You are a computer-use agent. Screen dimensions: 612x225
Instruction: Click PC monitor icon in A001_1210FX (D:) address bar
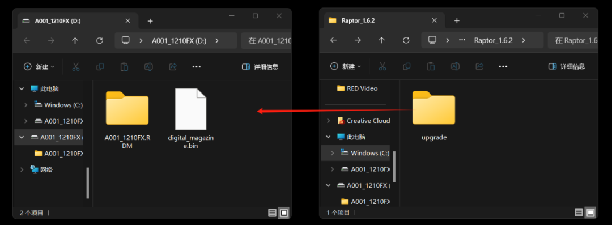125,40
